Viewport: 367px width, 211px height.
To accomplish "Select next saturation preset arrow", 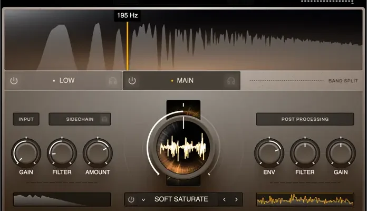I will click(236, 199).
